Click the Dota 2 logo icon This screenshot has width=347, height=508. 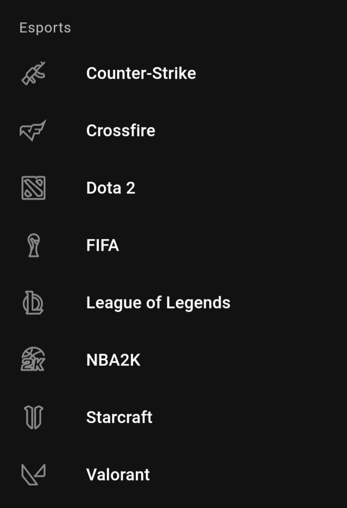33,188
